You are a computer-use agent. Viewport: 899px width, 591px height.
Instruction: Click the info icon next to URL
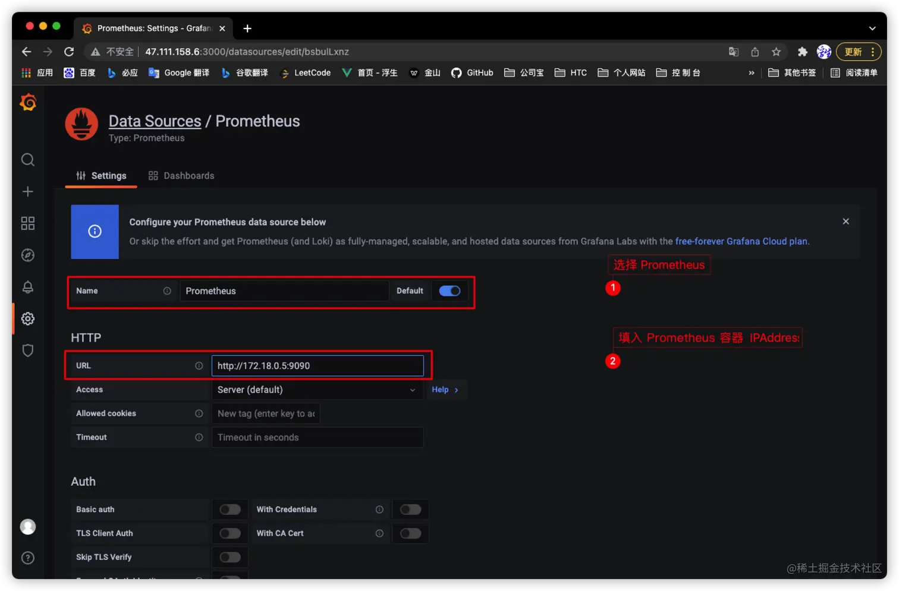point(199,366)
